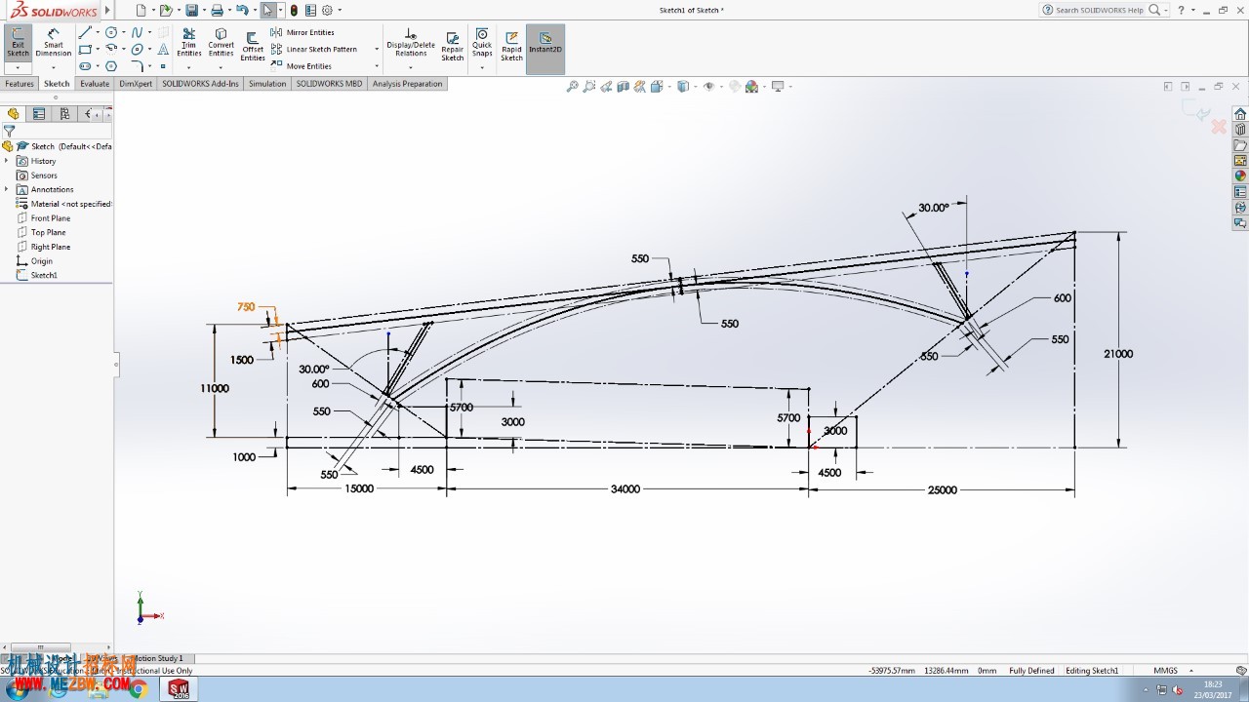Pick the Circle sketch tool

click(x=111, y=32)
